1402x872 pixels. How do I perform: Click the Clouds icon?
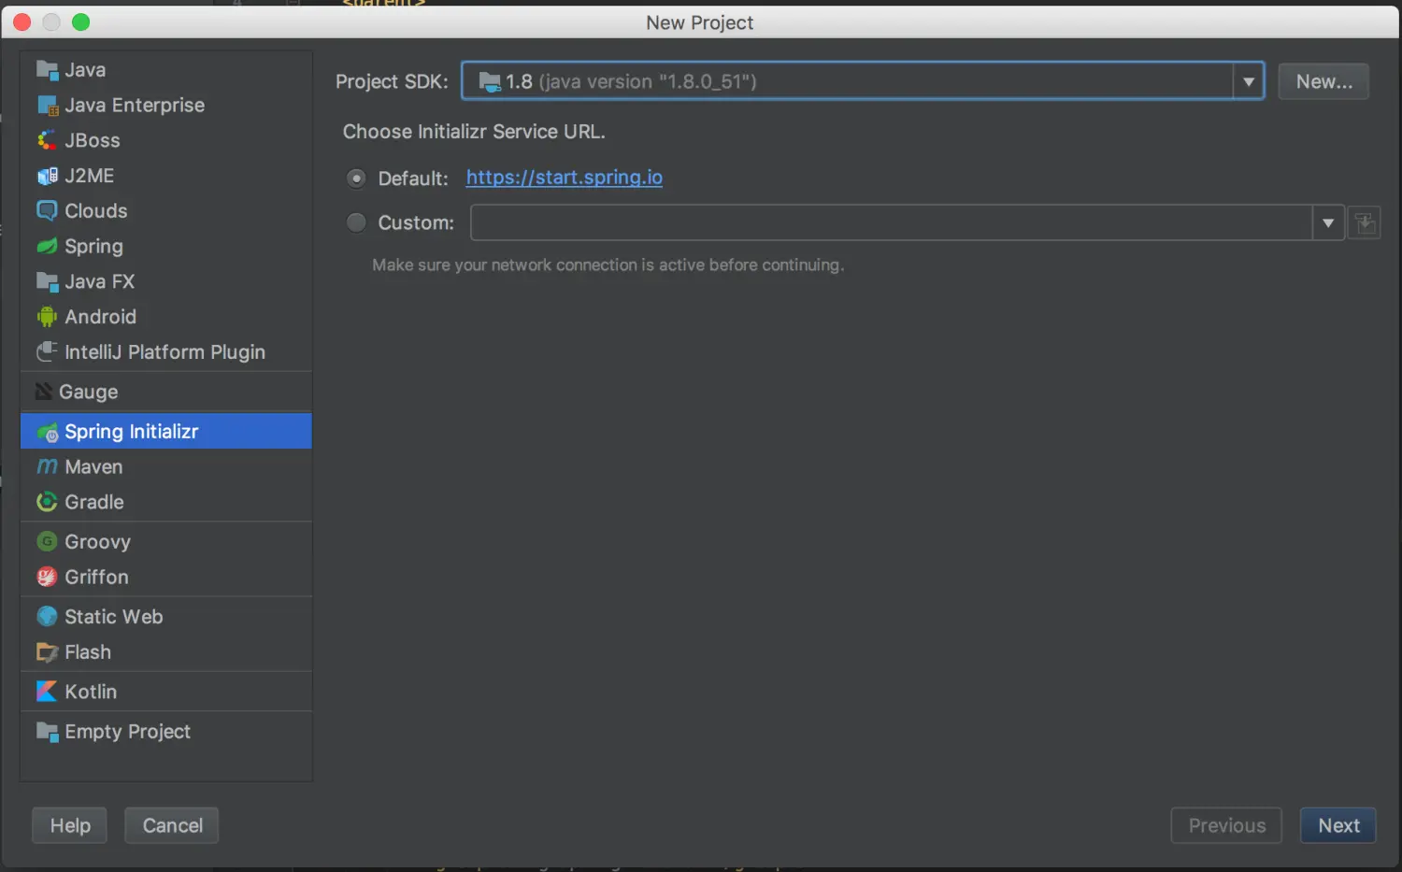[47, 211]
